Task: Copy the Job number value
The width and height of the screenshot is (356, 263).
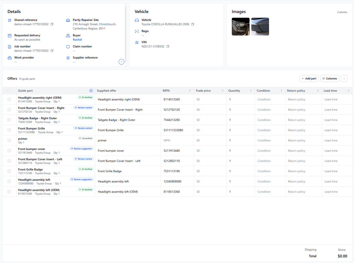Action: [52, 51]
